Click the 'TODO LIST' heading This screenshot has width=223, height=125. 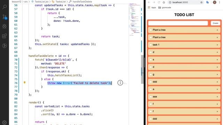[x=184, y=15]
